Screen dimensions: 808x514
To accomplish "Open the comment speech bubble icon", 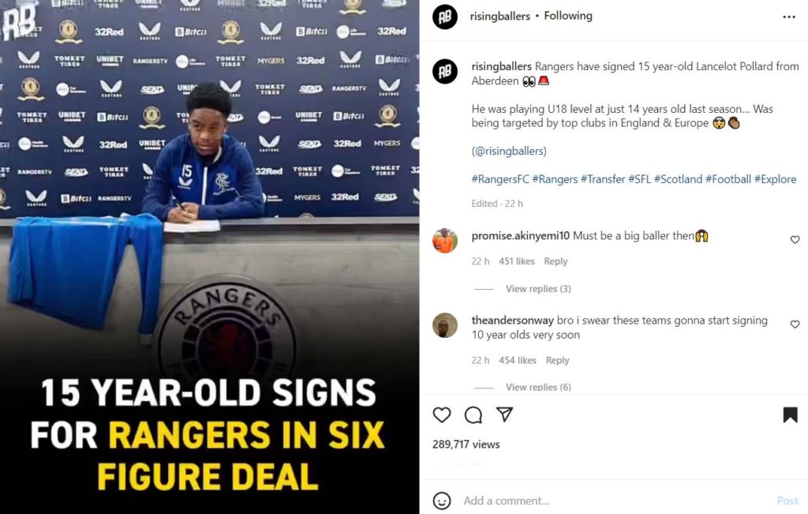I will [473, 415].
